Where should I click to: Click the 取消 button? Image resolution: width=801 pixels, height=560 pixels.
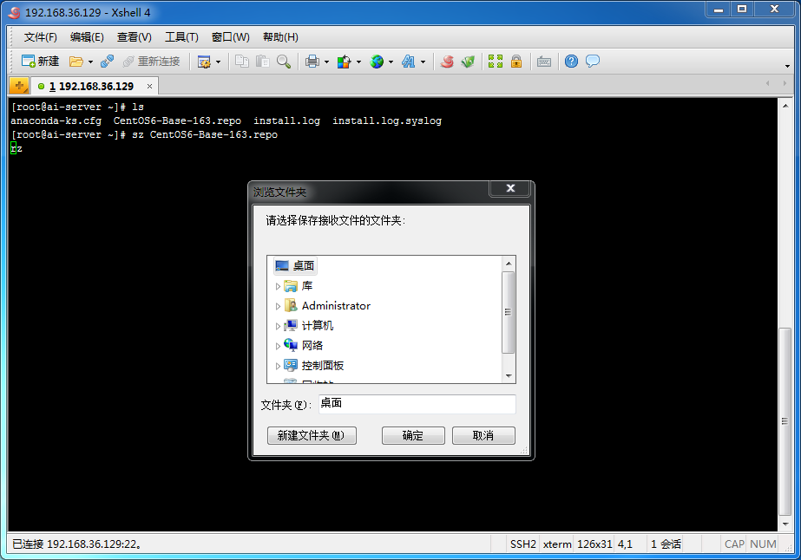point(483,435)
